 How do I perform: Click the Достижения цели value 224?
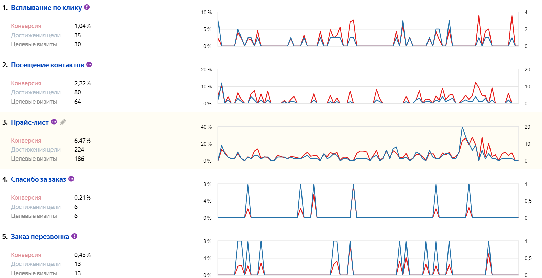click(x=79, y=150)
